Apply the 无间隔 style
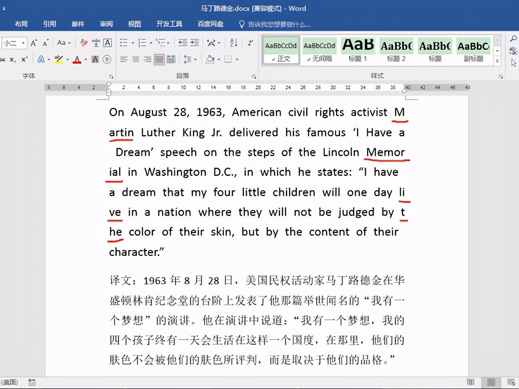The height and width of the screenshot is (389, 519). click(319, 50)
